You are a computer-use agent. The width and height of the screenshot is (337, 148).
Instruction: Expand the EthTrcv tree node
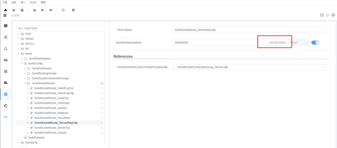point(18,44)
